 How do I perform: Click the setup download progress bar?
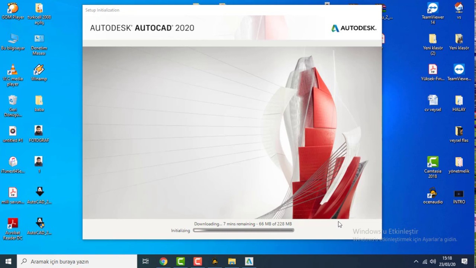[244, 230]
